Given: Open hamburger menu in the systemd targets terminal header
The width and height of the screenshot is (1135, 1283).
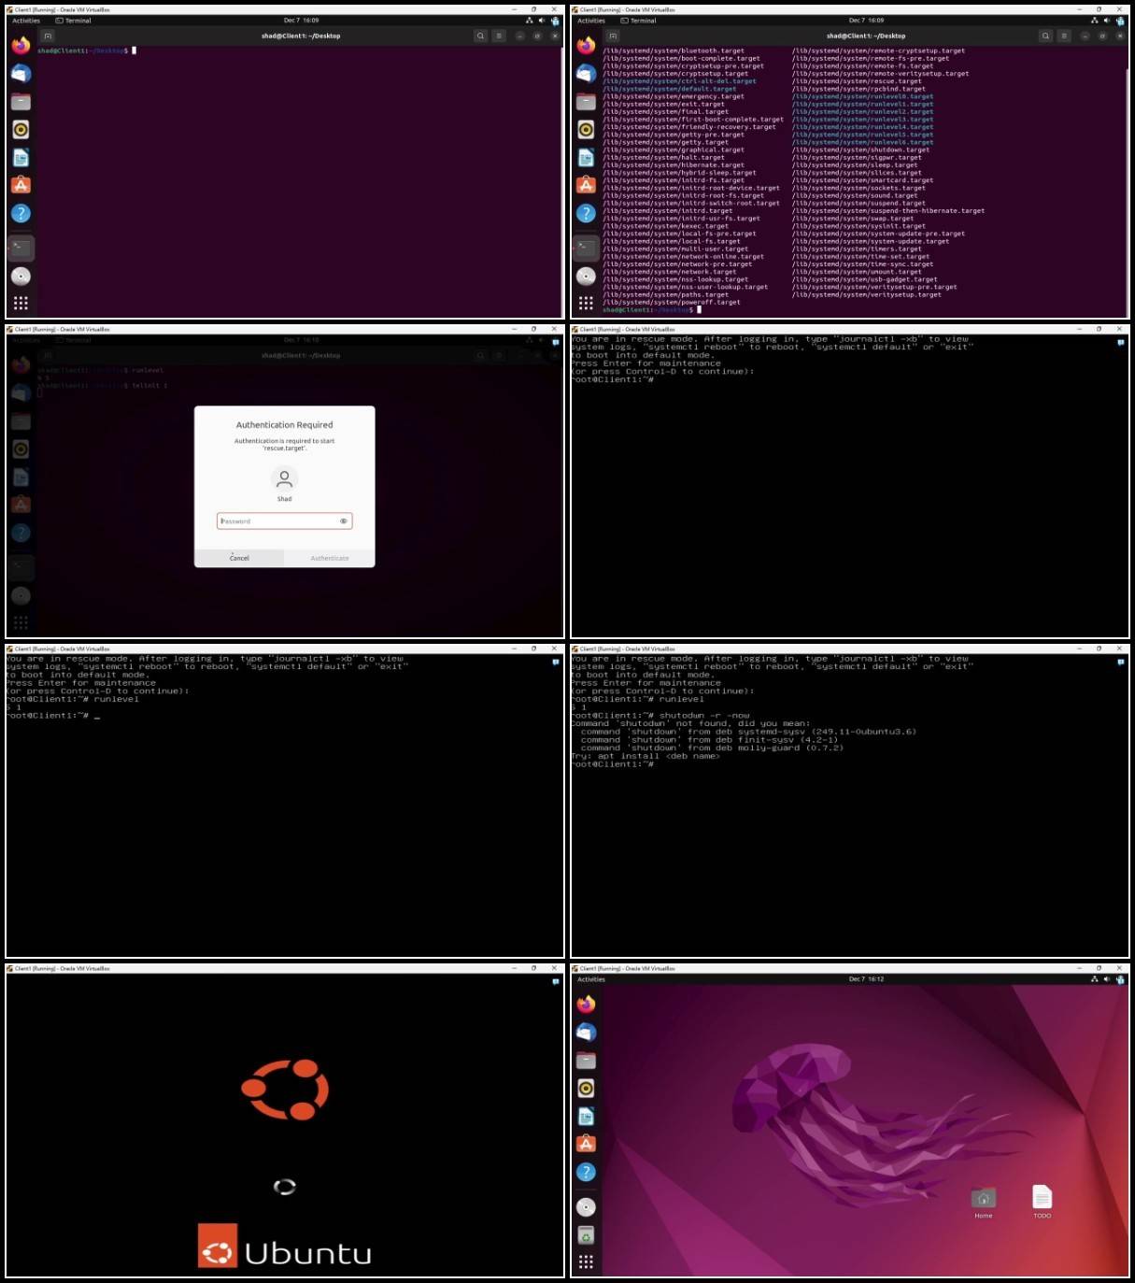Looking at the screenshot, I should tap(1064, 36).
